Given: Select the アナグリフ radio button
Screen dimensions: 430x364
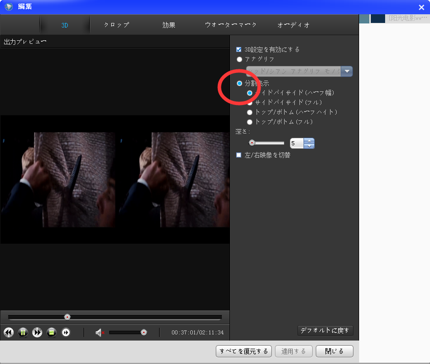Looking at the screenshot, I should 239,59.
